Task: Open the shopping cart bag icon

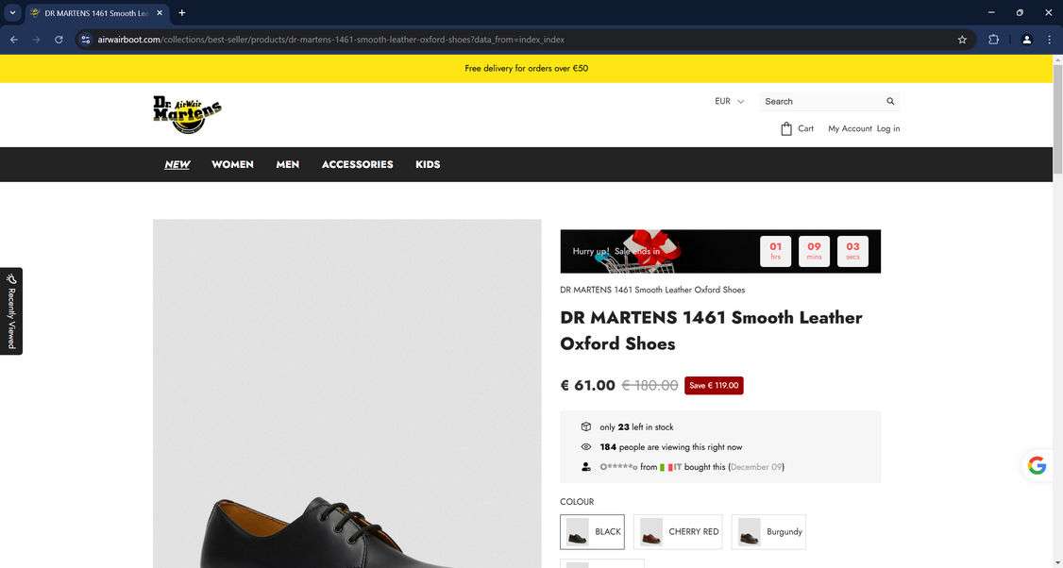Action: (786, 128)
